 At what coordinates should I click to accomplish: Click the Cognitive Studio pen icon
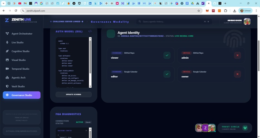(x=7, y=51)
